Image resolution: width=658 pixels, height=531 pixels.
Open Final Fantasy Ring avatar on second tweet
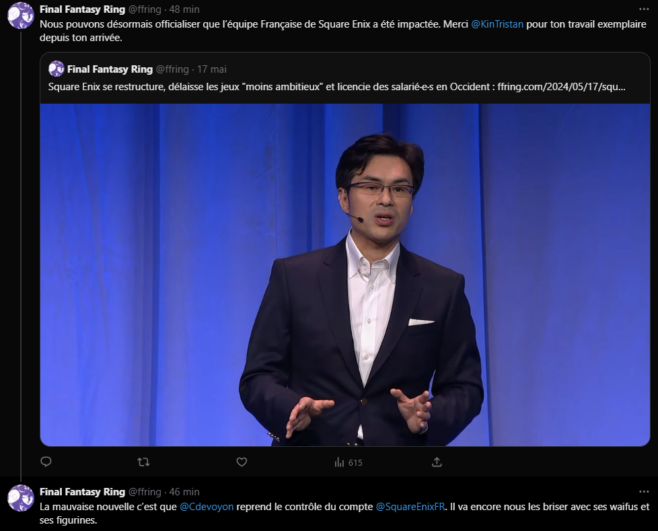pos(21,498)
